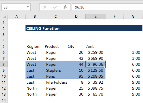The height and width of the screenshot is (103, 143).
Task: Click quantity cell showing 44
Action: 76,64
